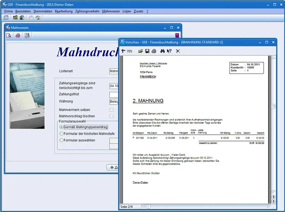Image resolution: width=285 pixels, height=212 pixels.
Task: Close the preview with the X toolbar icon
Action: [178, 51]
